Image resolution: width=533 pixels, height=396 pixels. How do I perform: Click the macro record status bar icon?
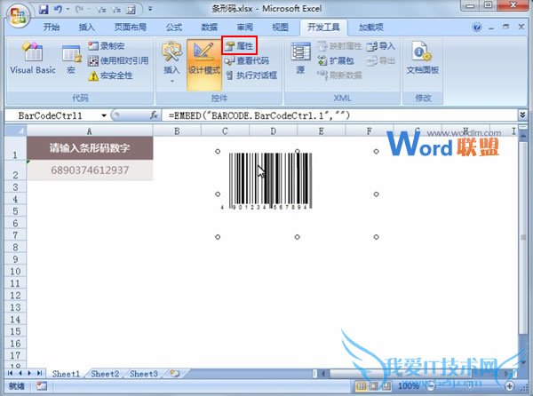(42, 386)
